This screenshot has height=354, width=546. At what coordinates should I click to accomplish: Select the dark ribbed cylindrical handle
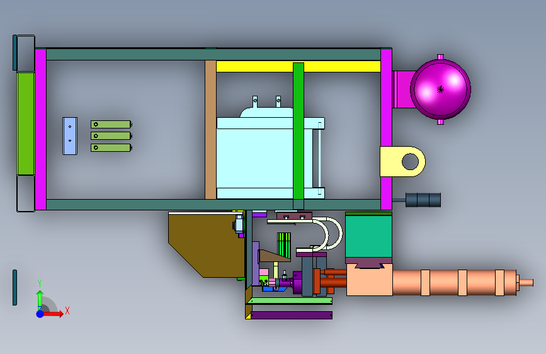click(423, 200)
